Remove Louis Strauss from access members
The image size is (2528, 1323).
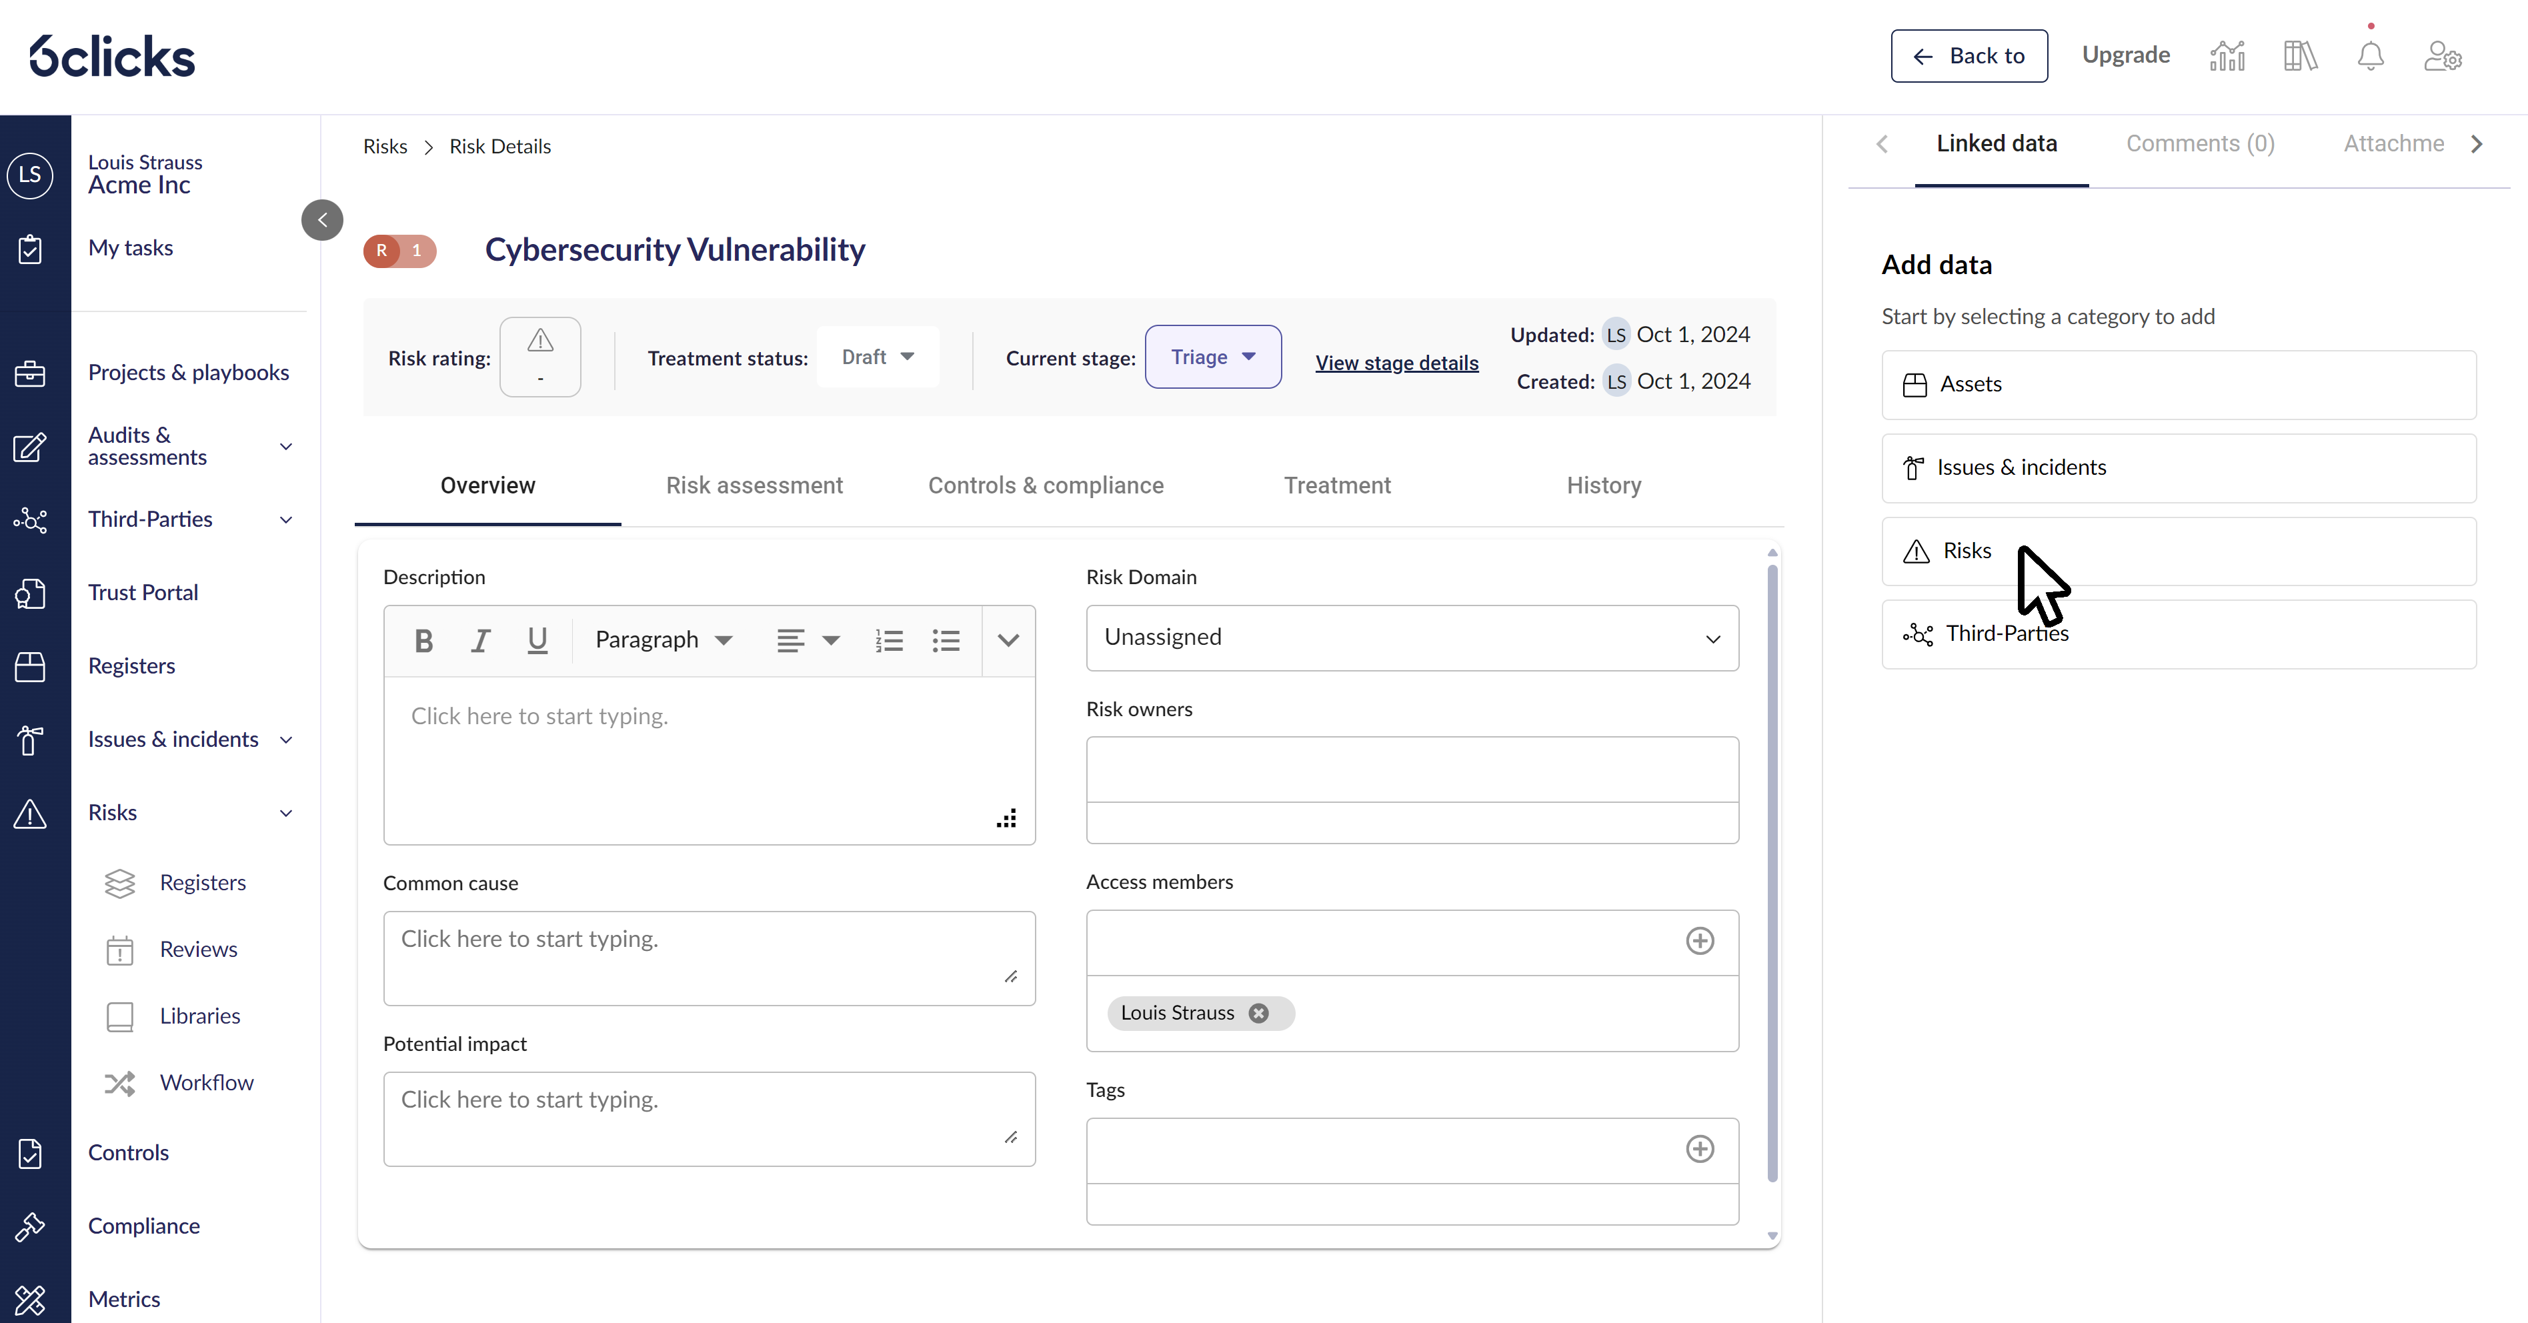tap(1258, 1014)
